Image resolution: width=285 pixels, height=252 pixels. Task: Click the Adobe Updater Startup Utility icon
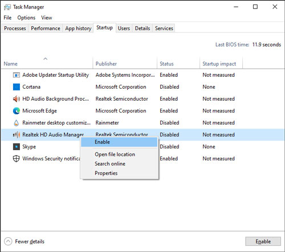[17, 75]
